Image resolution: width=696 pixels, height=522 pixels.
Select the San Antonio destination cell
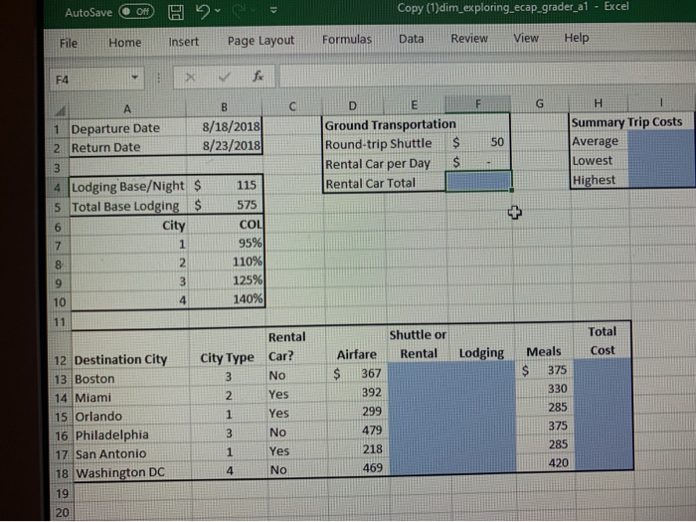point(132,453)
